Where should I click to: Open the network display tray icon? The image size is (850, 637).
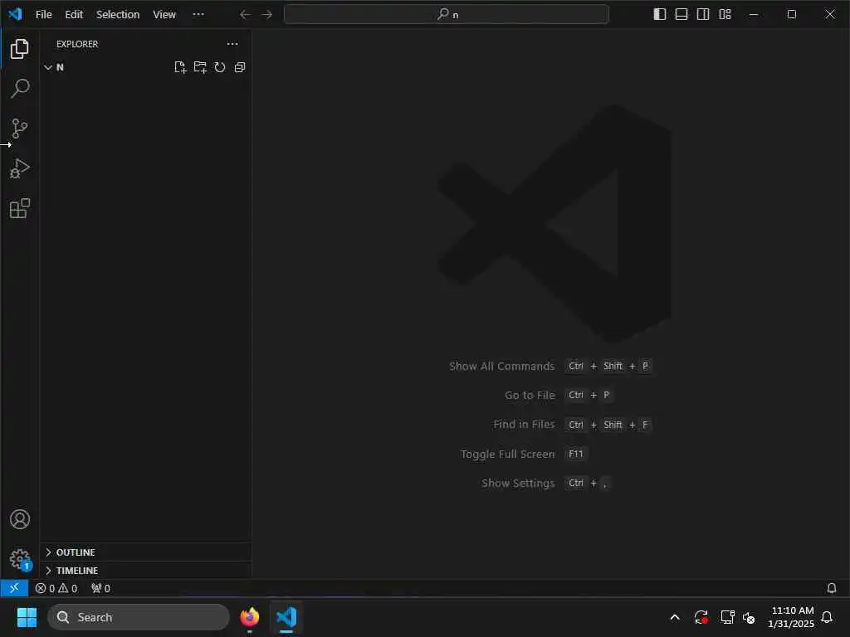click(727, 617)
